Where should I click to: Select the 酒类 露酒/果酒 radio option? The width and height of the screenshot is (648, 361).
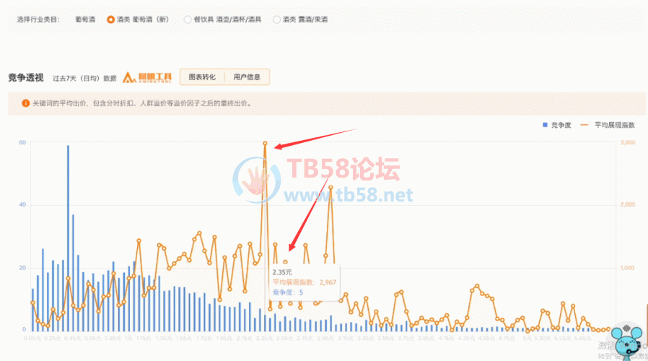click(x=276, y=20)
